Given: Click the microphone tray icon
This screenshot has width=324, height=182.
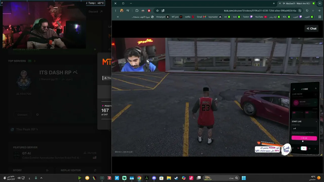Looking at the screenshot, I should [x=36, y=178].
